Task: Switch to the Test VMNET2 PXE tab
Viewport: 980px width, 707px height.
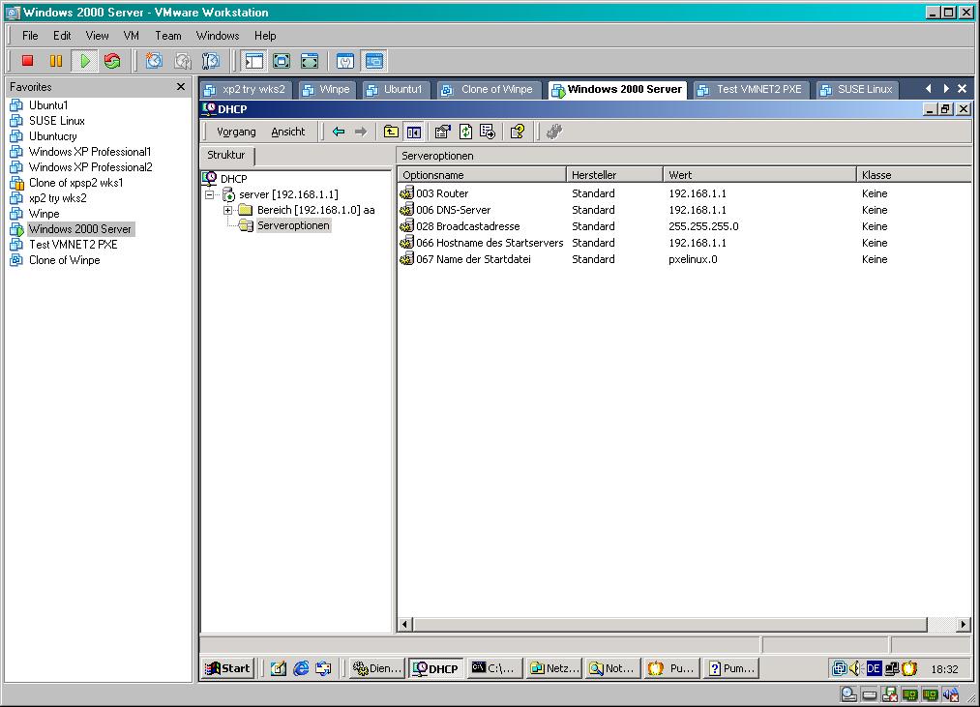Action: point(751,89)
